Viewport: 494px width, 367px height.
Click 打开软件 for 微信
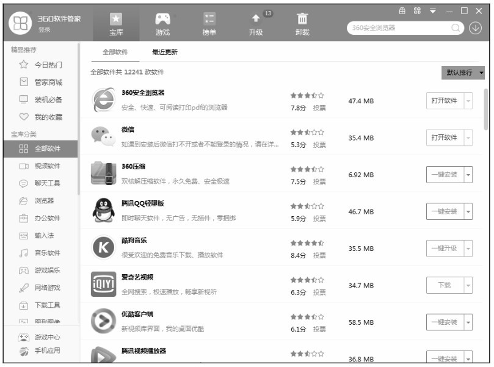click(445, 137)
